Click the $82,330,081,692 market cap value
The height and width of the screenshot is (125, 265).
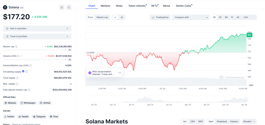(63, 46)
